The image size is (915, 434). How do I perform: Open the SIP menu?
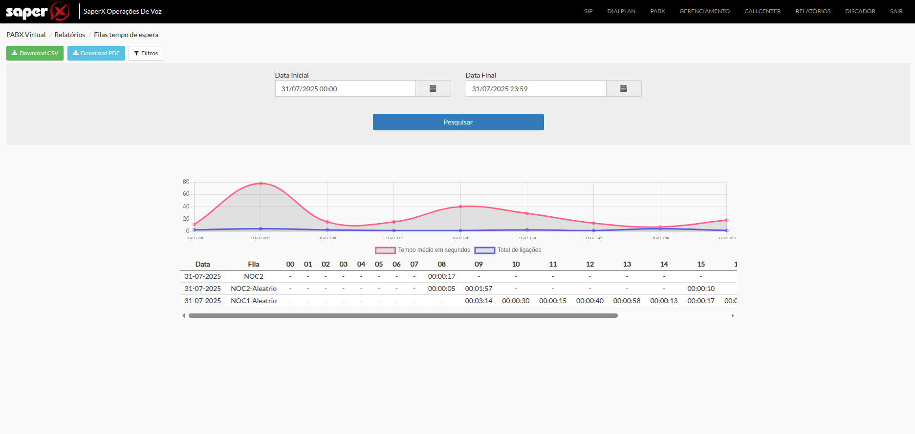pyautogui.click(x=588, y=11)
